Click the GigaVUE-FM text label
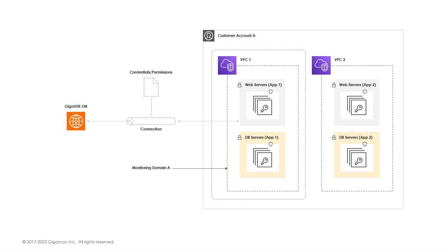The width and height of the screenshot is (447, 251). click(x=75, y=106)
